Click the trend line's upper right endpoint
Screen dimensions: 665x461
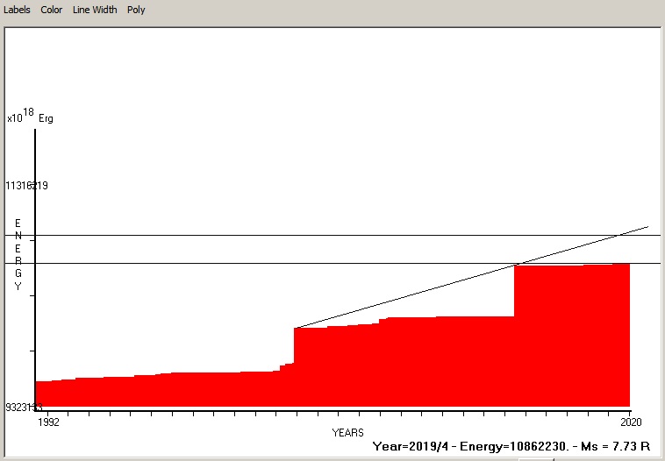(647, 226)
